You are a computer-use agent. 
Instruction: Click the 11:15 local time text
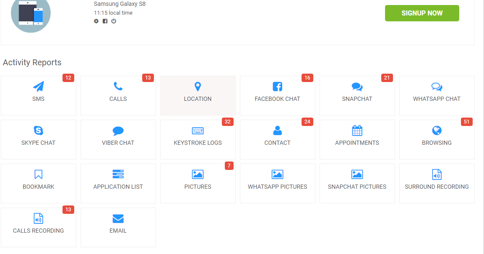113,13
